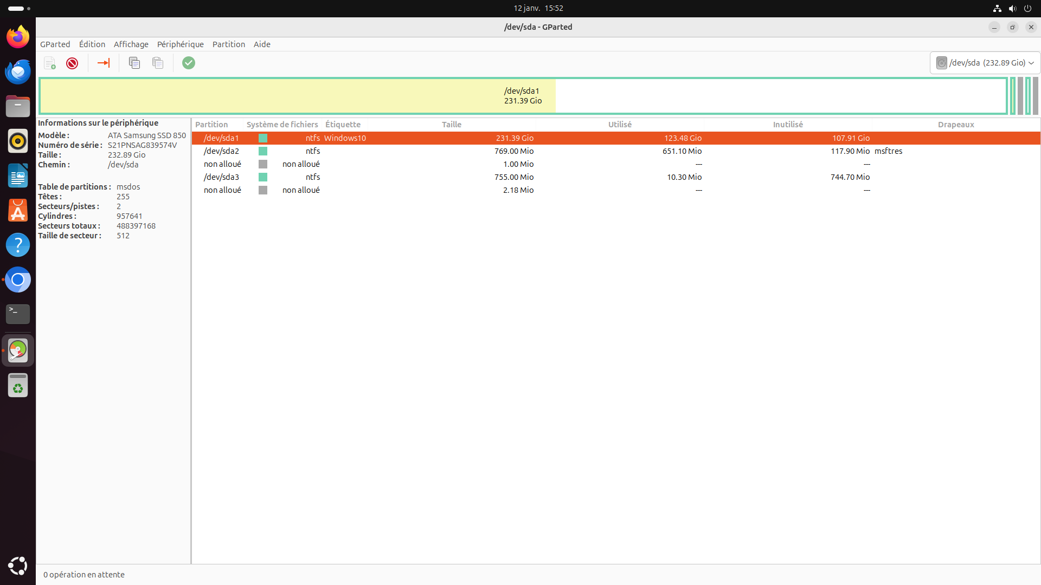Click the /dev/sda1 block in the disk map
This screenshot has height=585, width=1041.
click(522, 96)
